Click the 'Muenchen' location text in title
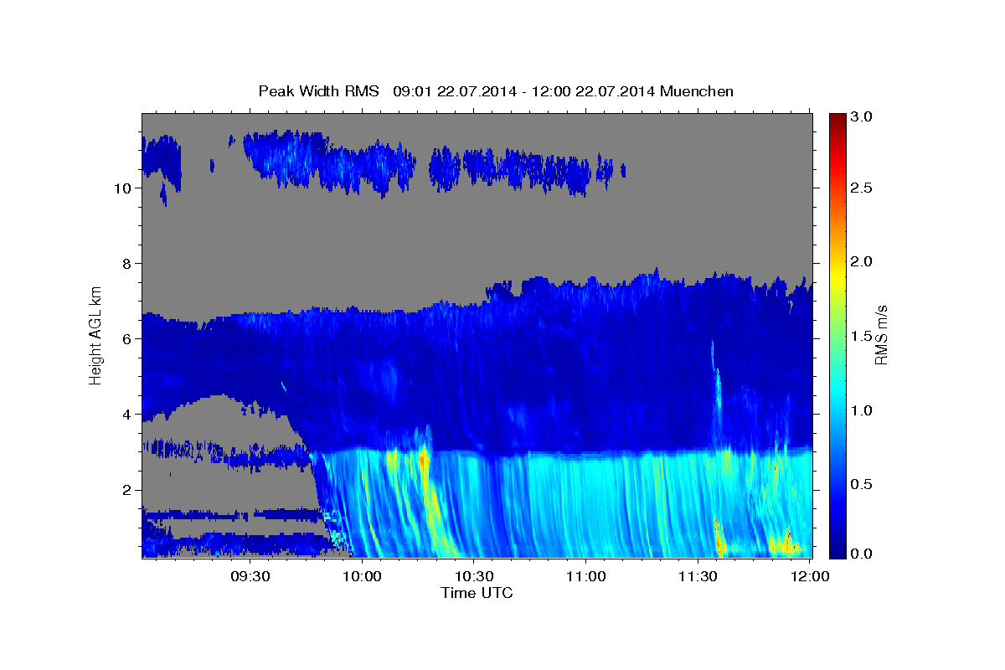 (x=697, y=90)
